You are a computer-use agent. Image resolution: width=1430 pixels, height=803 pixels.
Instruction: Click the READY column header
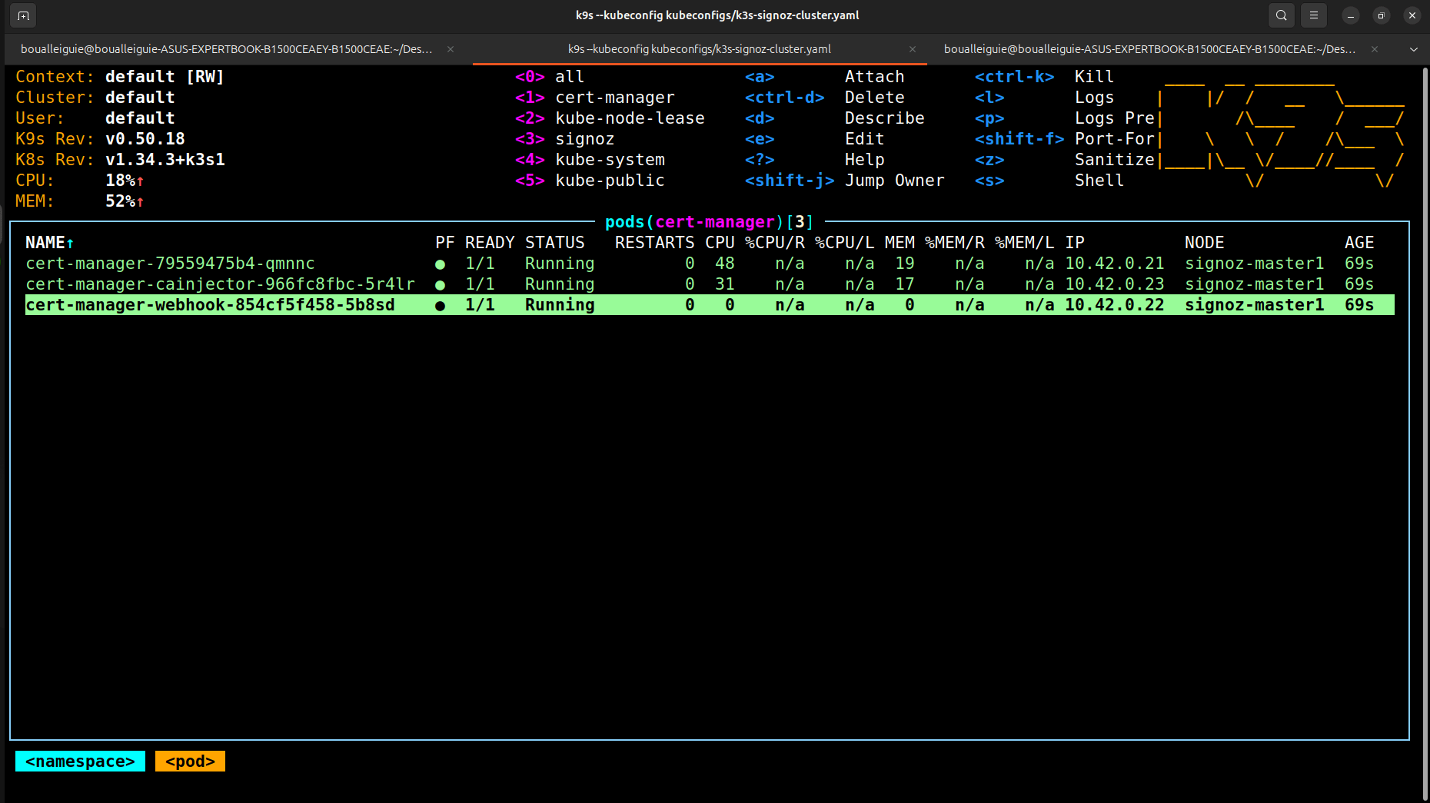(490, 243)
